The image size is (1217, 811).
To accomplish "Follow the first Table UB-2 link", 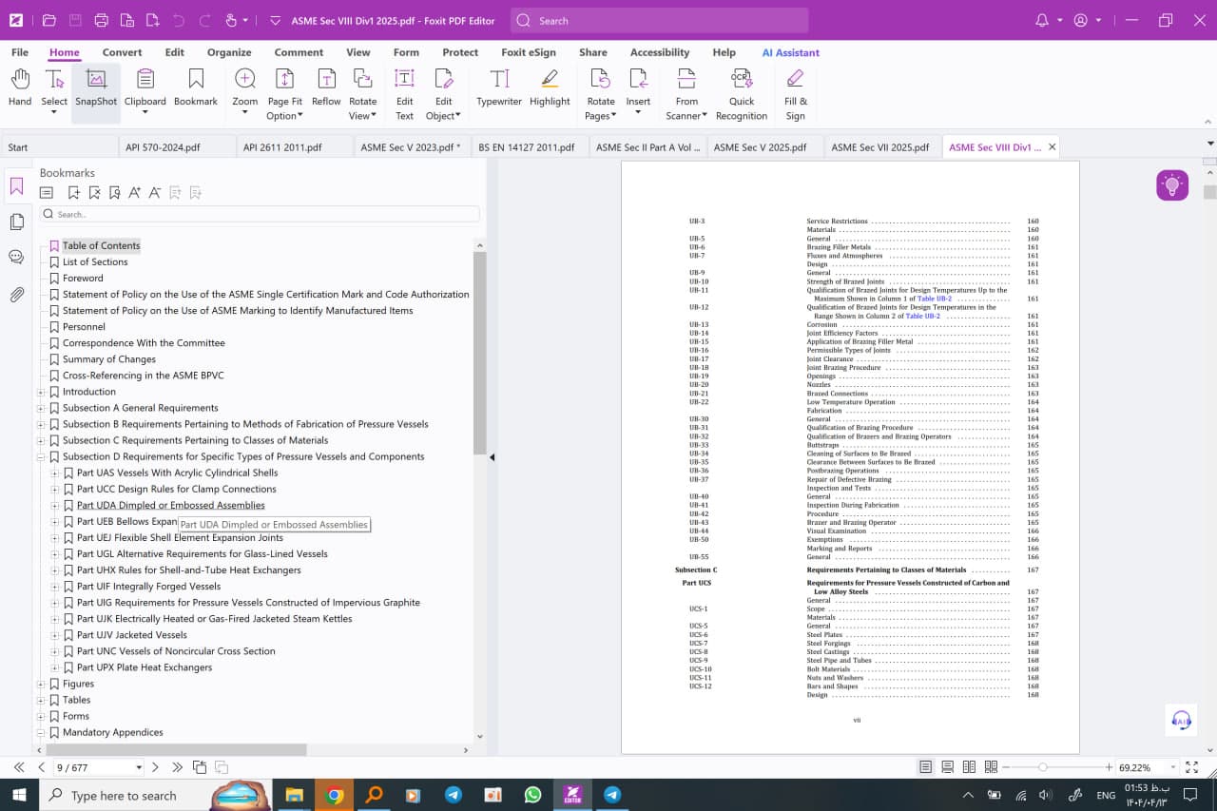I will [935, 299].
